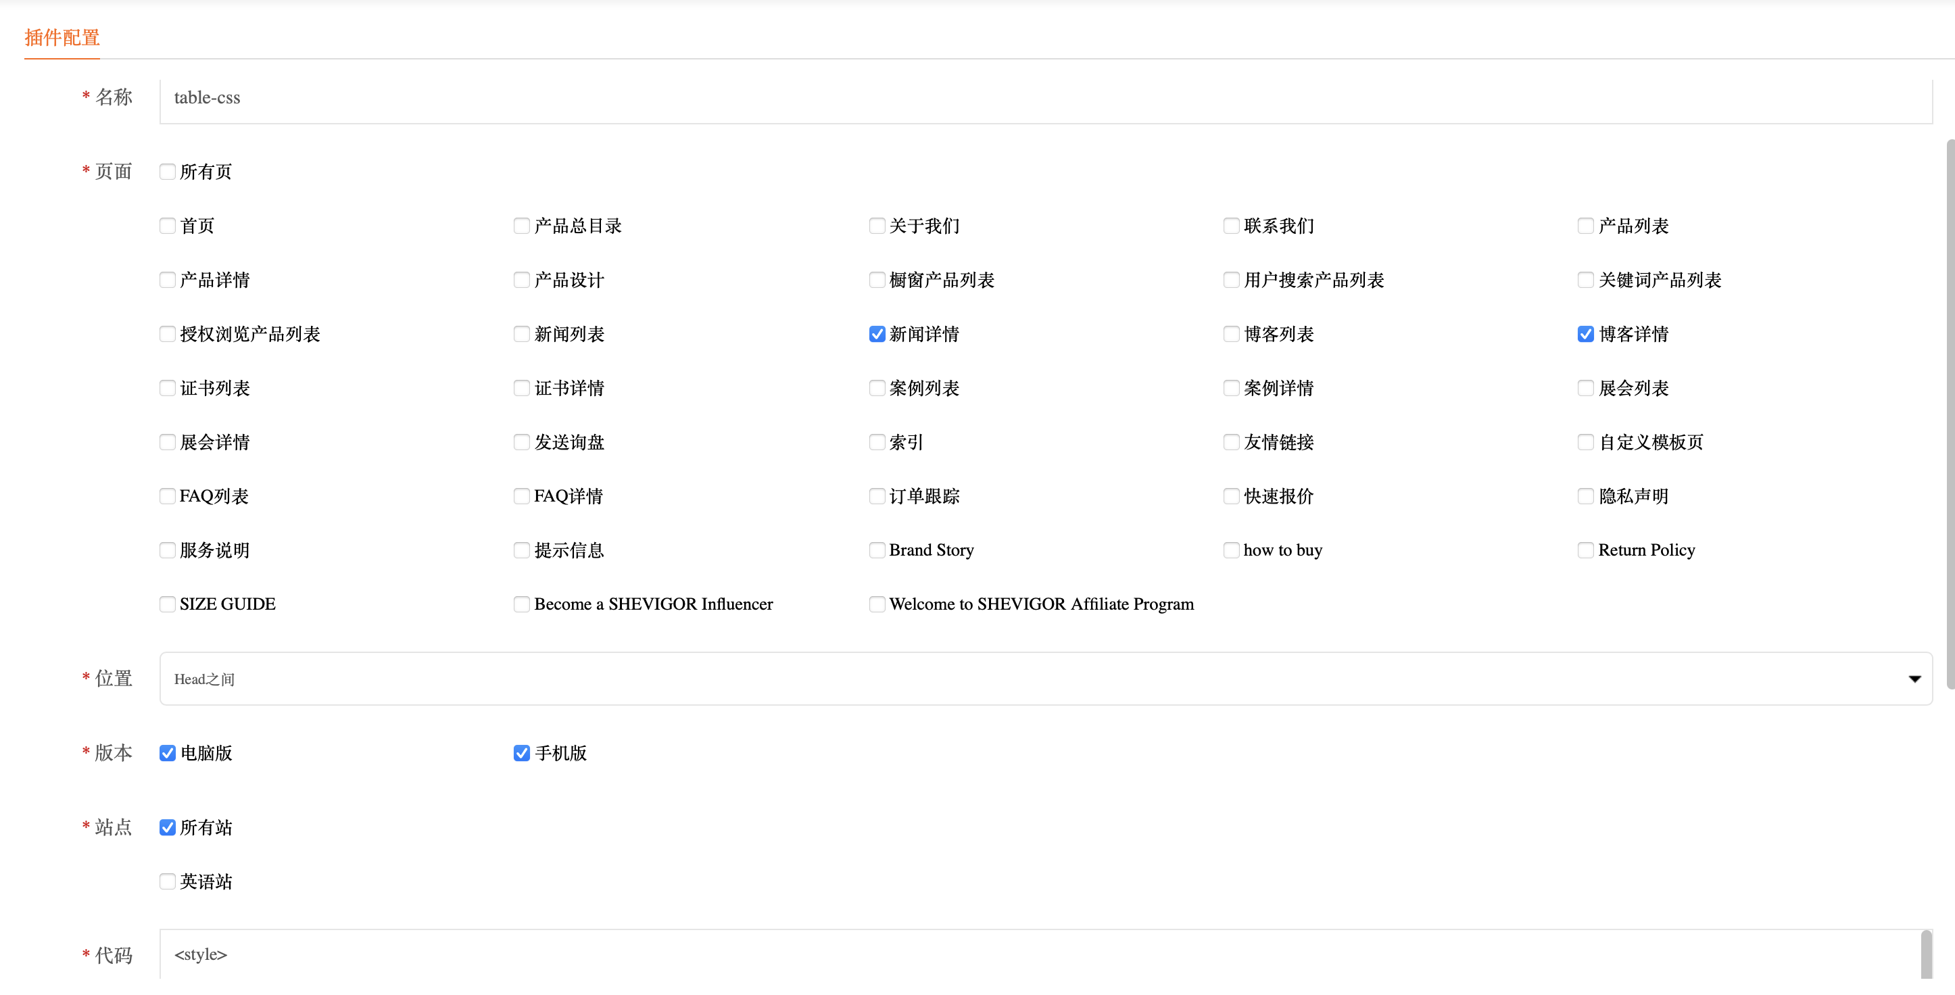Enable Become a SHEVIGOR Influencer checkbox

click(522, 604)
